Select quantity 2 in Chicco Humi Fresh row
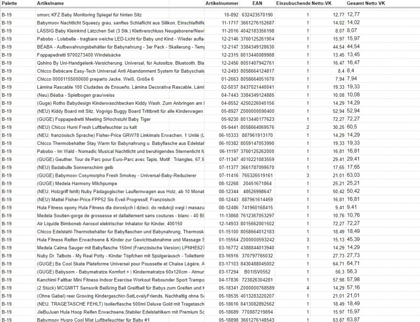 (x=308, y=127)
